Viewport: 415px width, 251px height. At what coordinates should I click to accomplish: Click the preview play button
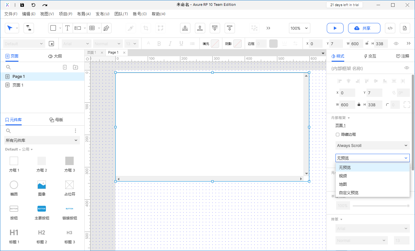(335, 28)
